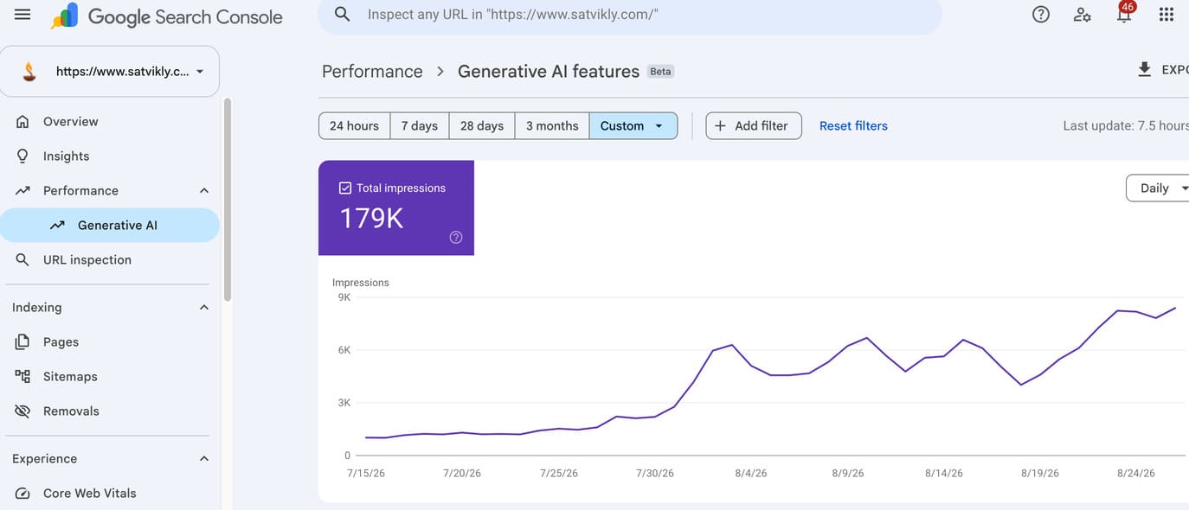Click the sidebar vertical scrollbar
This screenshot has height=510, width=1189.
(228, 199)
